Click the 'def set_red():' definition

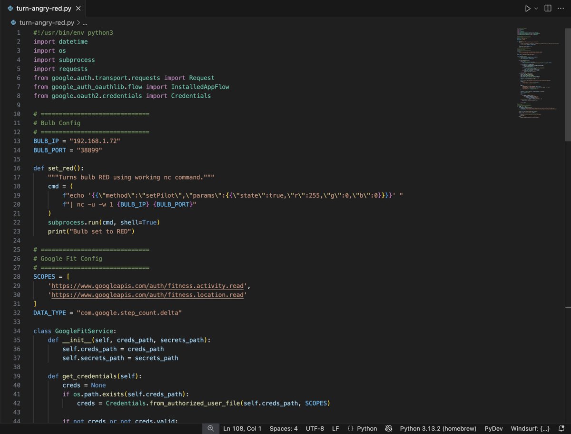click(x=59, y=168)
